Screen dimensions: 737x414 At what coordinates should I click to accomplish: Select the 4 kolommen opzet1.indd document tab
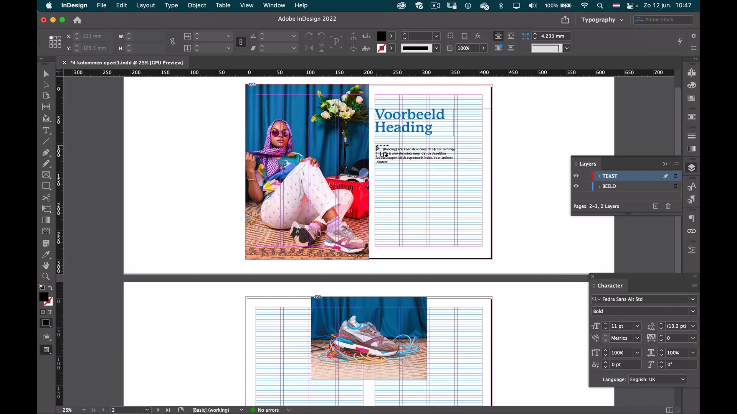coord(127,62)
